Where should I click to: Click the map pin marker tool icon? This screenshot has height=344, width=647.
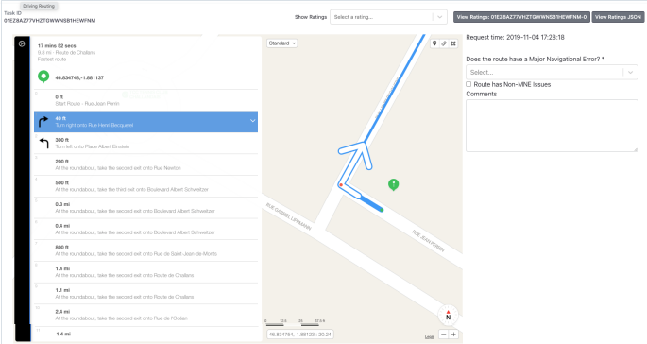point(434,43)
